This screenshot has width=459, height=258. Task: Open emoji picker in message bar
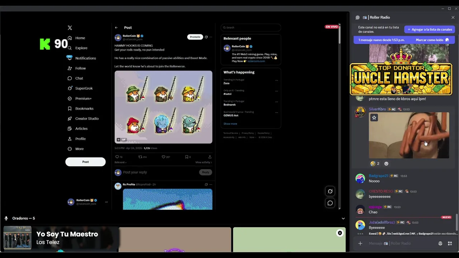click(440, 244)
